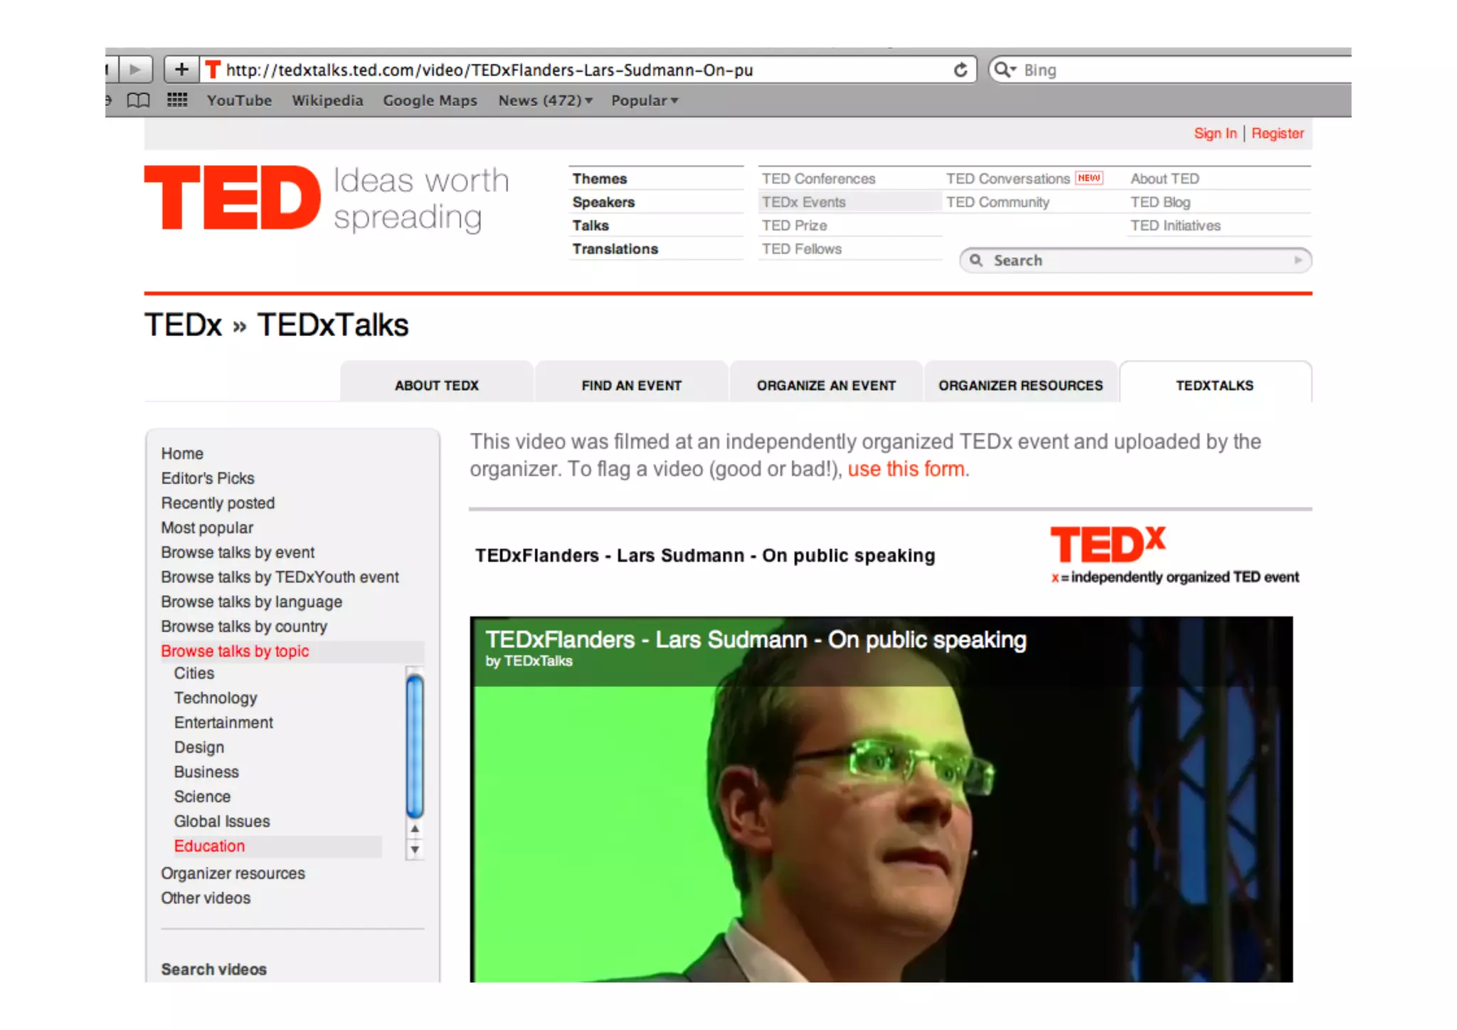Click the plus add bookmark button

coord(181,70)
